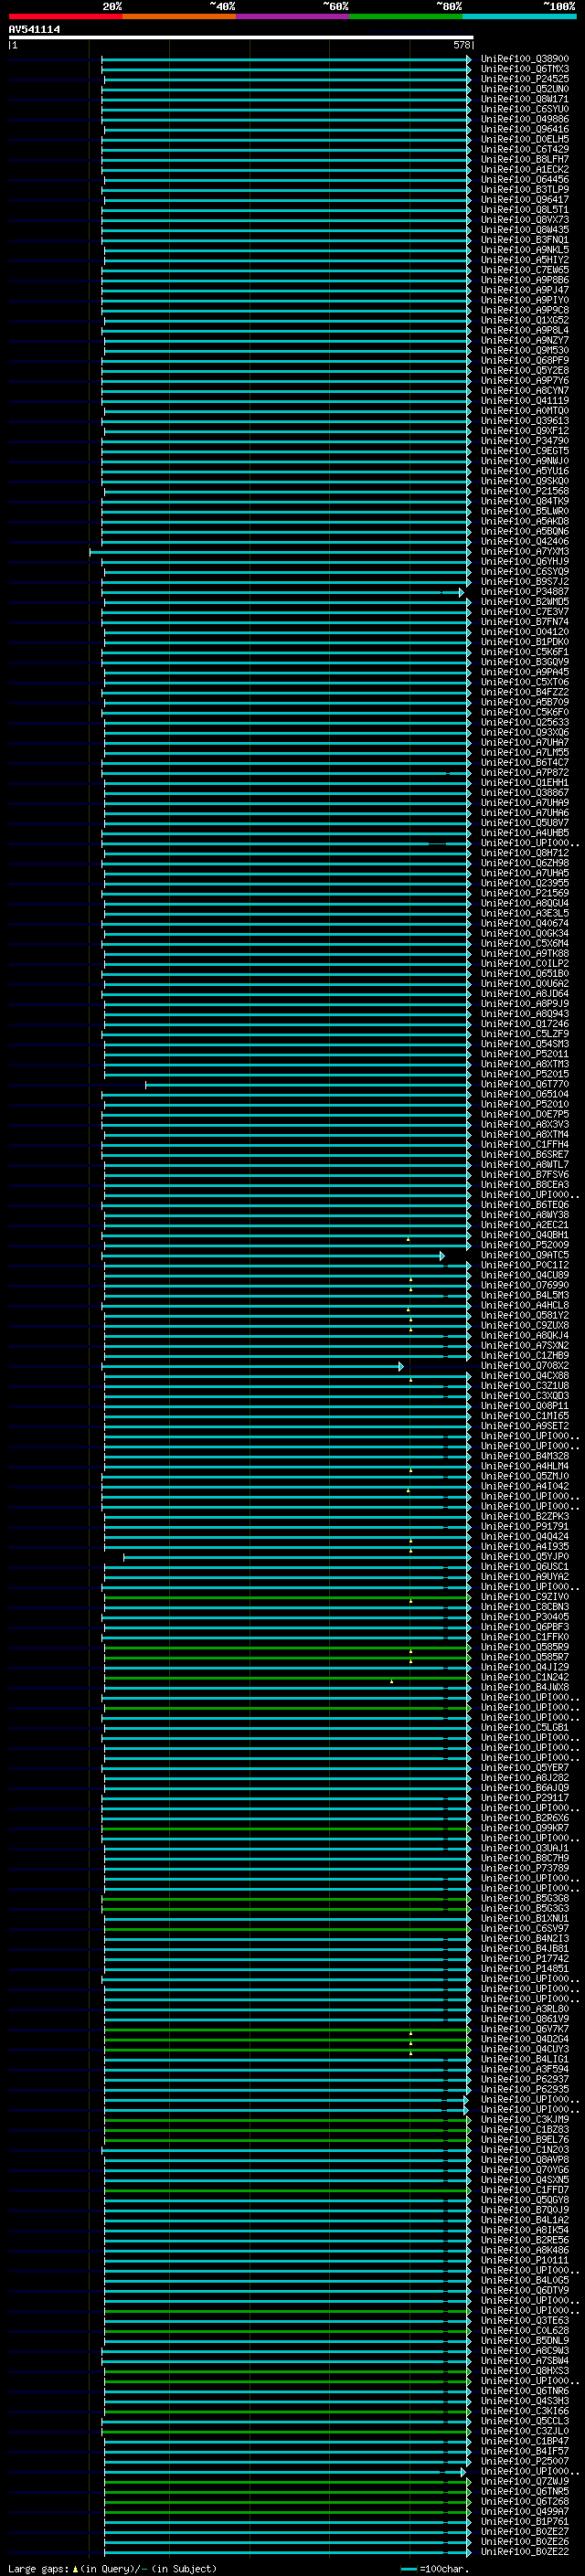Select the UniRef100_O49886 label

(x=525, y=119)
